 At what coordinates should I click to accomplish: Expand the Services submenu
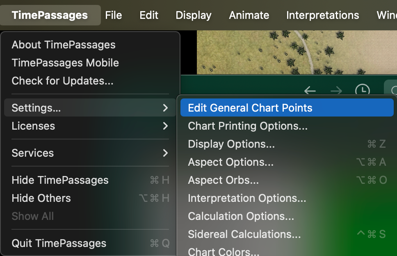90,153
